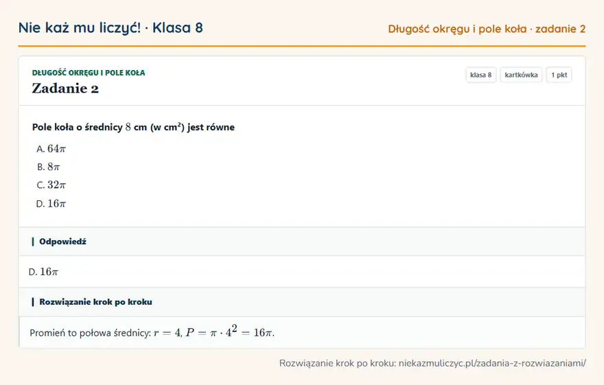The width and height of the screenshot is (604, 385).
Task: Click the '1 pkt' badge
Action: 559,75
